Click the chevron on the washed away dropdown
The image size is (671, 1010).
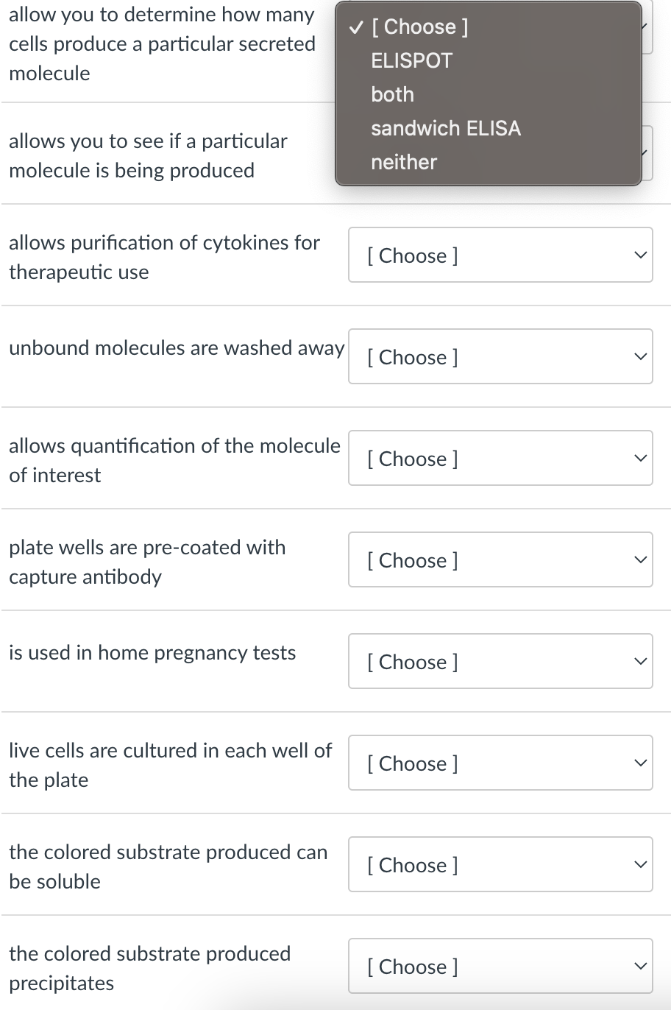[x=640, y=356]
